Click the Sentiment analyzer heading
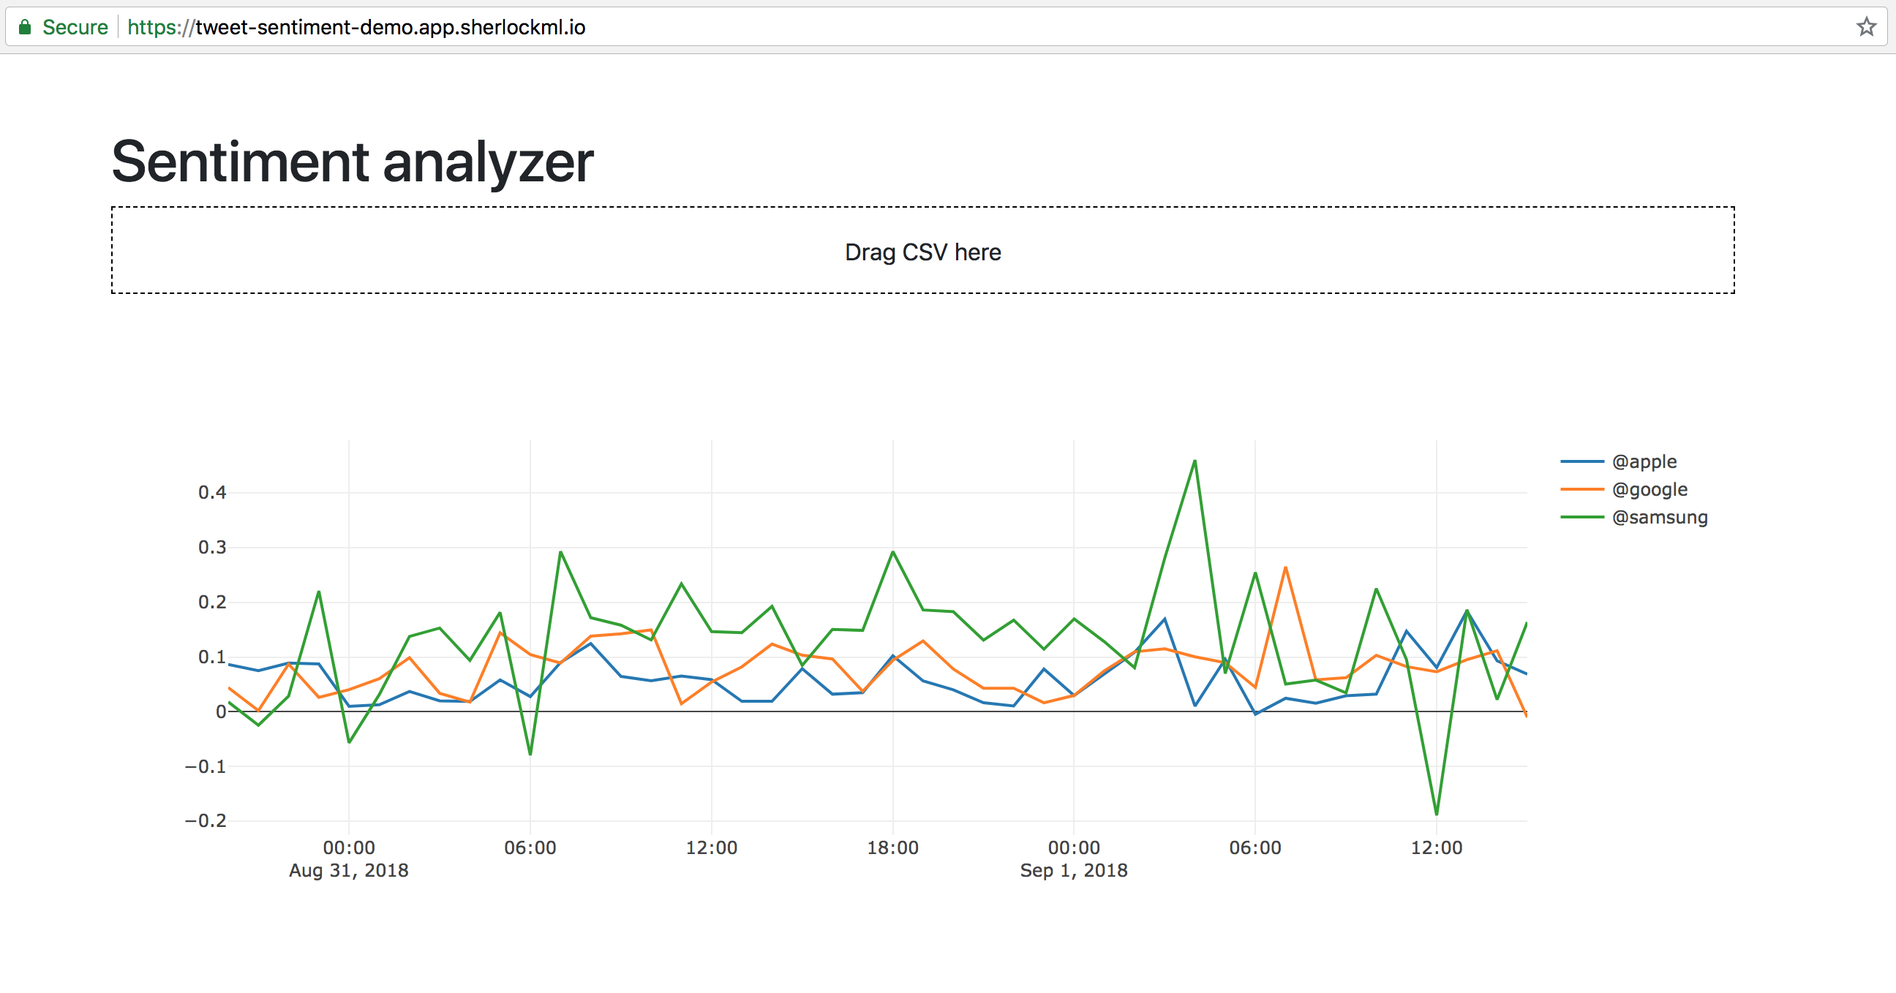Image resolution: width=1896 pixels, height=993 pixels. (352, 162)
